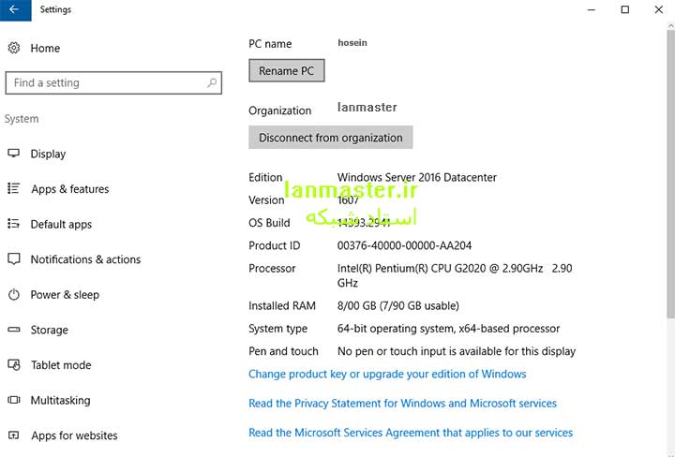Focus the Find a setting field
Screen dimensions: 675x457
point(113,82)
